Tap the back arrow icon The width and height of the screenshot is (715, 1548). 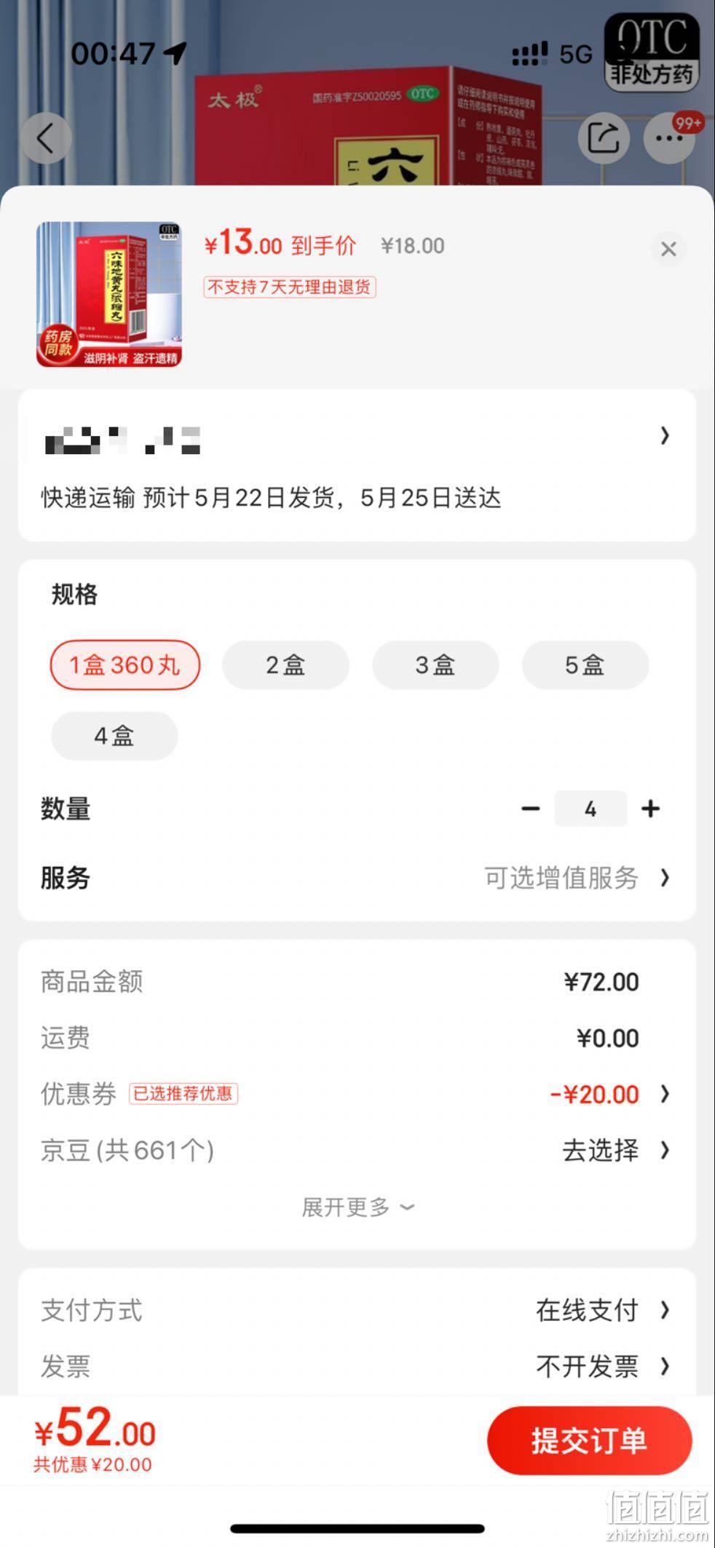46,138
